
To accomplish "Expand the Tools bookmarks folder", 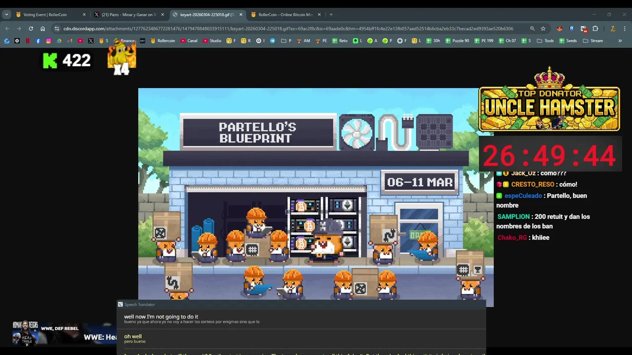I will click(x=545, y=41).
